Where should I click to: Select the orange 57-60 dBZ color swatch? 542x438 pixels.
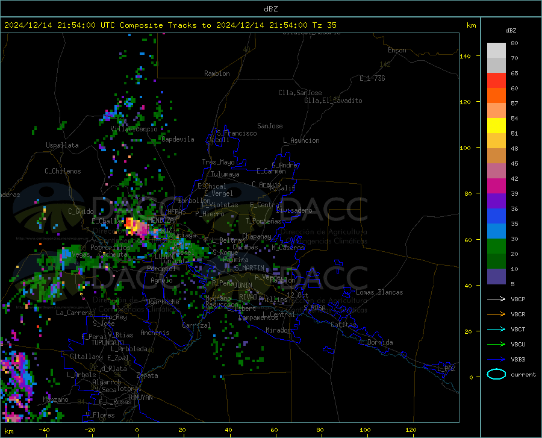(496, 96)
